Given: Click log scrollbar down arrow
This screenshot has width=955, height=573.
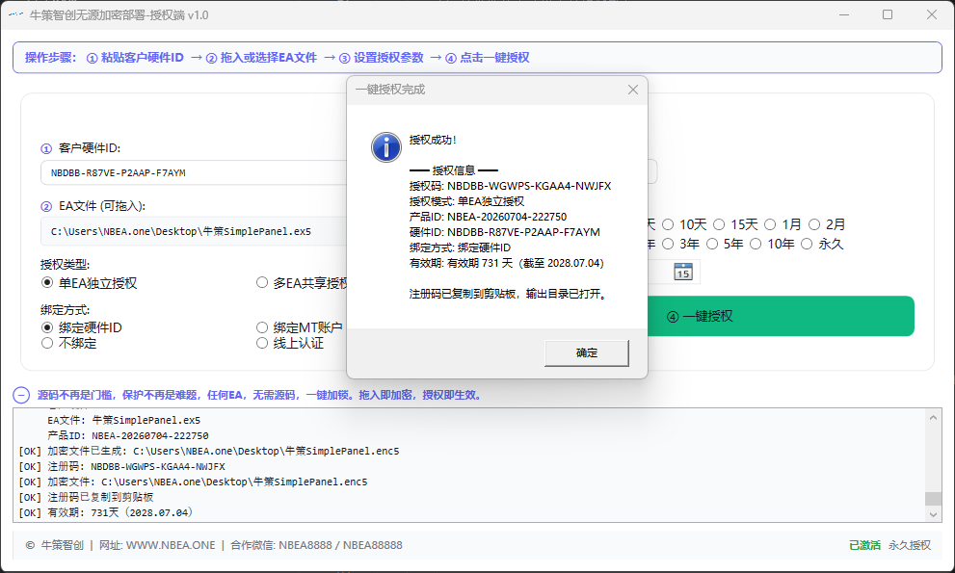Looking at the screenshot, I should click(933, 514).
